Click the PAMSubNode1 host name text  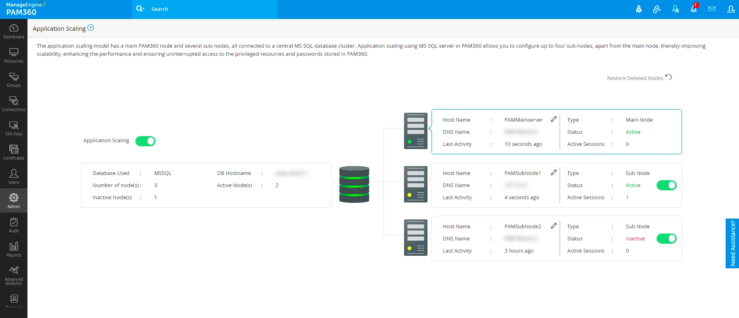tap(522, 173)
